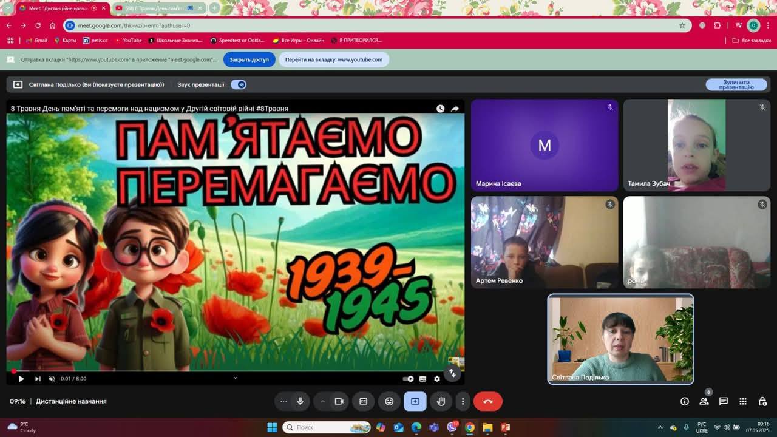This screenshot has width=777, height=437.
Task: Hang up with red leave-call button
Action: [x=487, y=401]
